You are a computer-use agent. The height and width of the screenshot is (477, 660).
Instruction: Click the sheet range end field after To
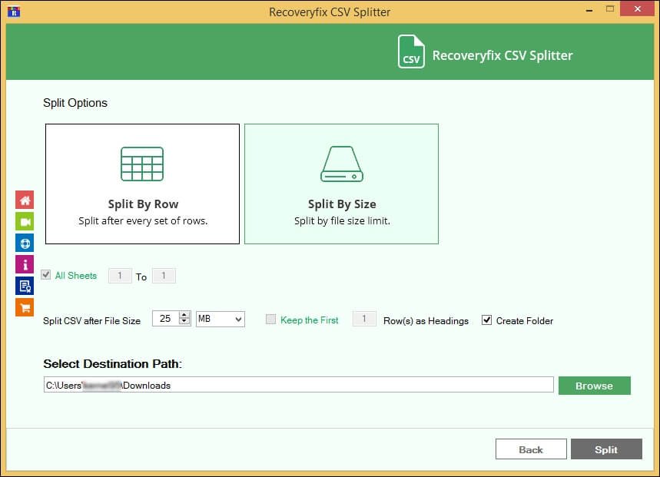pyautogui.click(x=164, y=276)
